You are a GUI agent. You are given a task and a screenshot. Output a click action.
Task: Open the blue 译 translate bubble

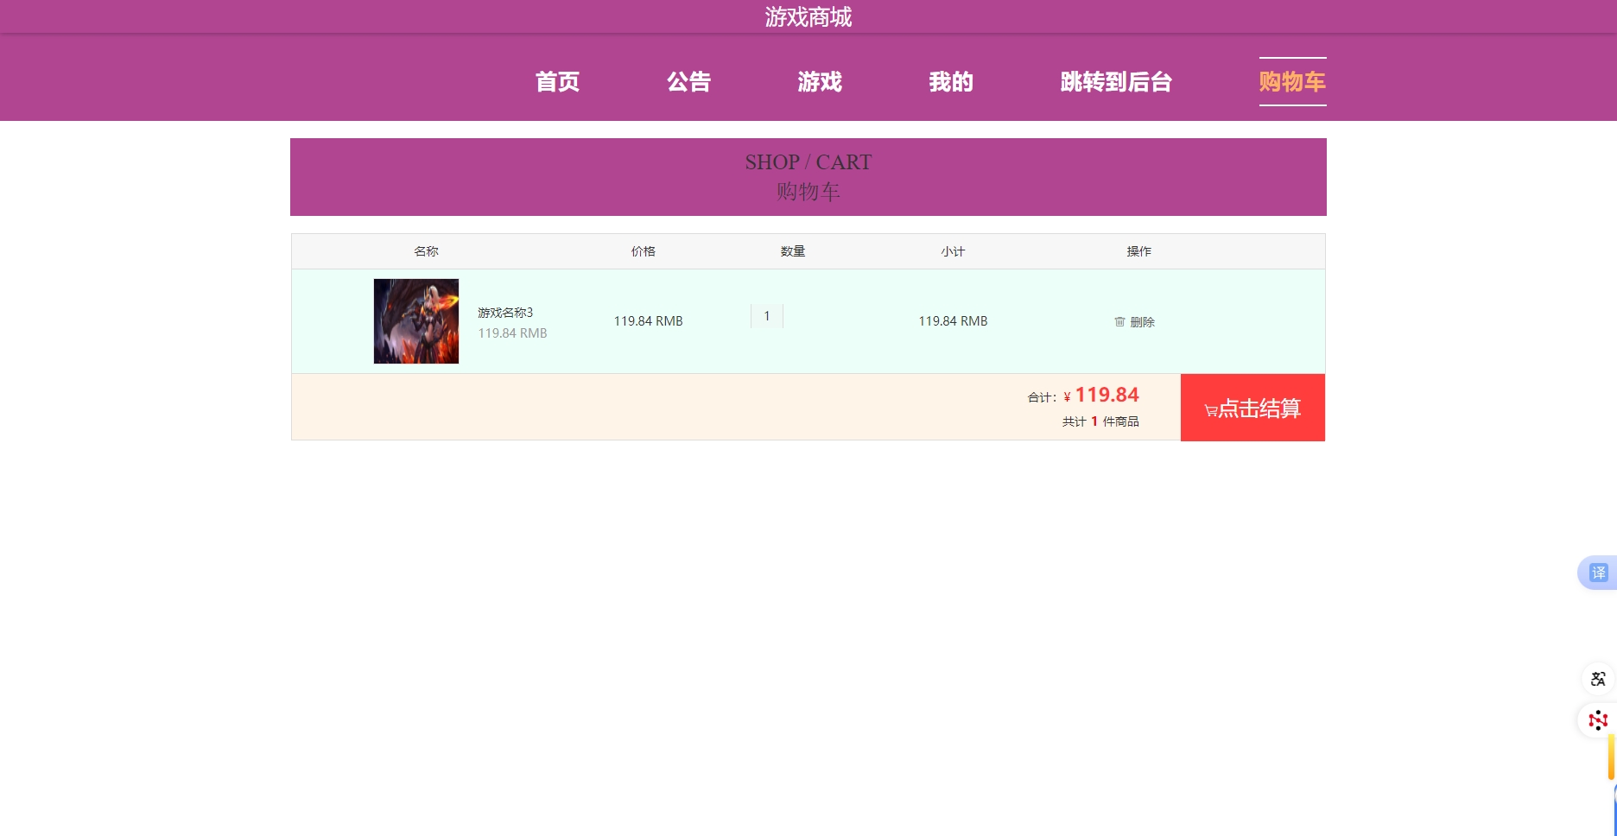click(x=1598, y=572)
